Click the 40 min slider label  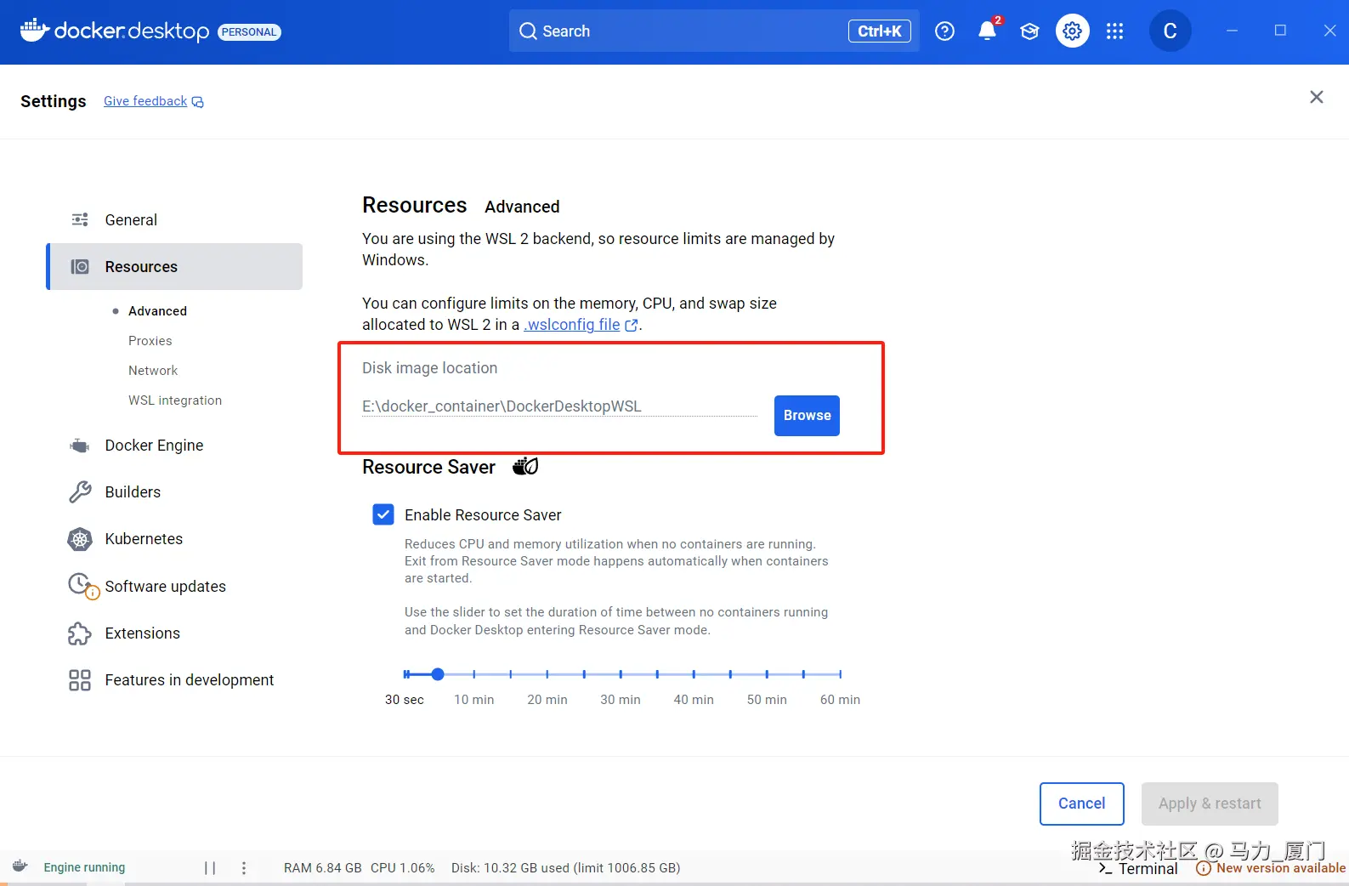pyautogui.click(x=694, y=700)
